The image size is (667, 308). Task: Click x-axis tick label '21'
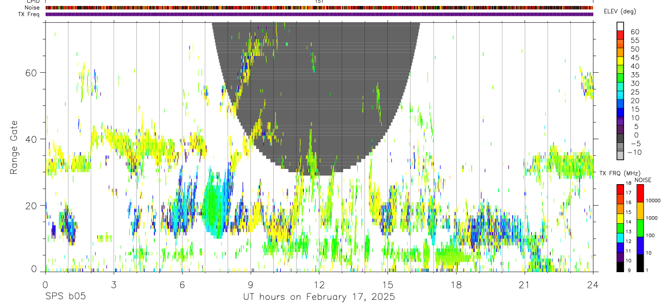[x=524, y=284]
